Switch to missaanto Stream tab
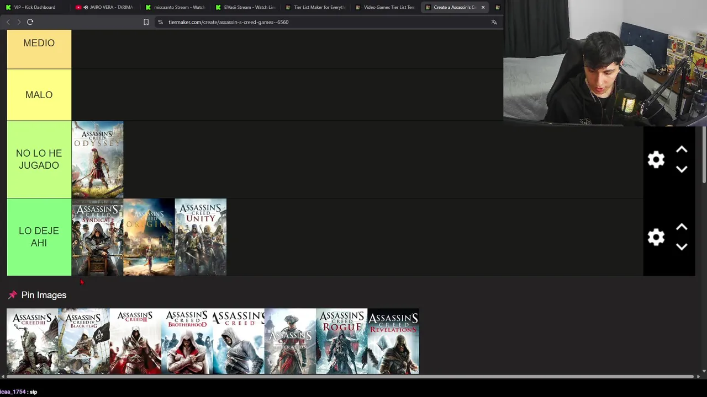707x397 pixels. click(176, 7)
